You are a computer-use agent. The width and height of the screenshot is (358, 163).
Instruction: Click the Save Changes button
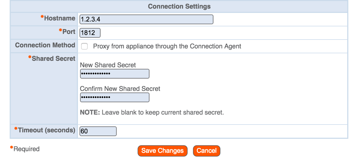(x=162, y=151)
